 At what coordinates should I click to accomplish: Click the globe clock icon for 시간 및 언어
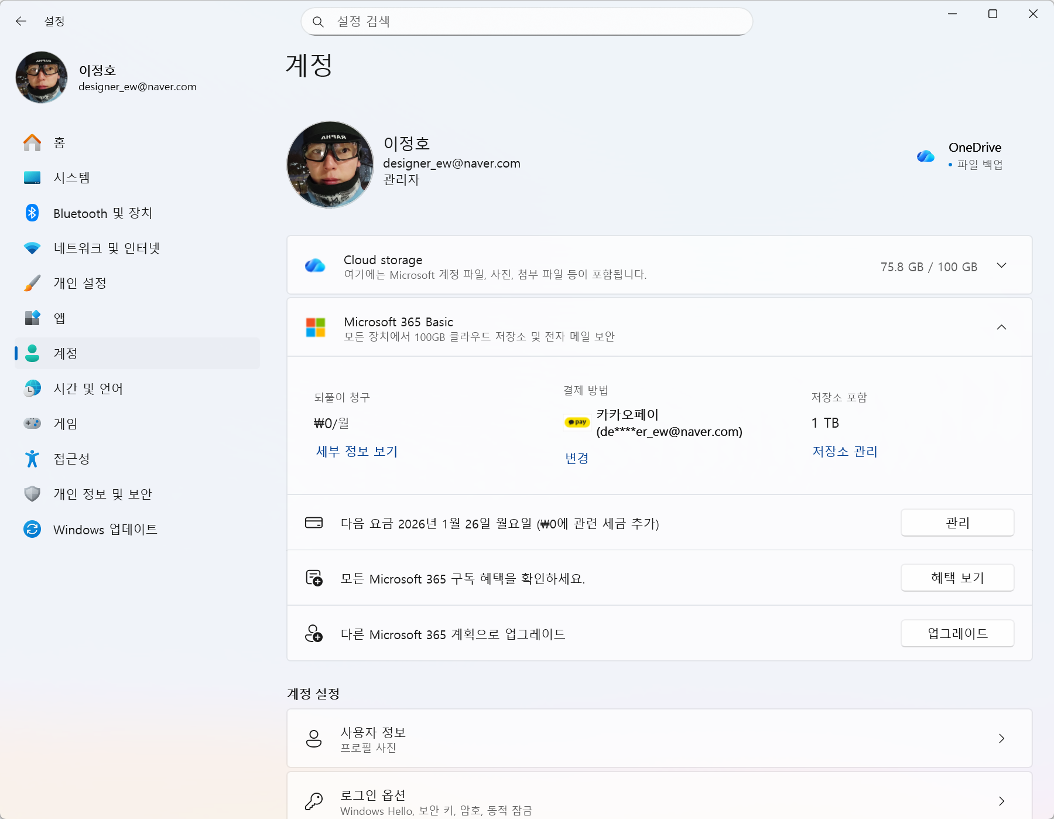tap(32, 388)
